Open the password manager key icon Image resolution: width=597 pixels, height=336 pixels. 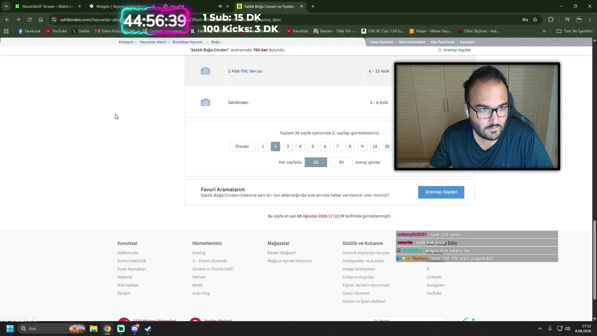click(x=525, y=20)
